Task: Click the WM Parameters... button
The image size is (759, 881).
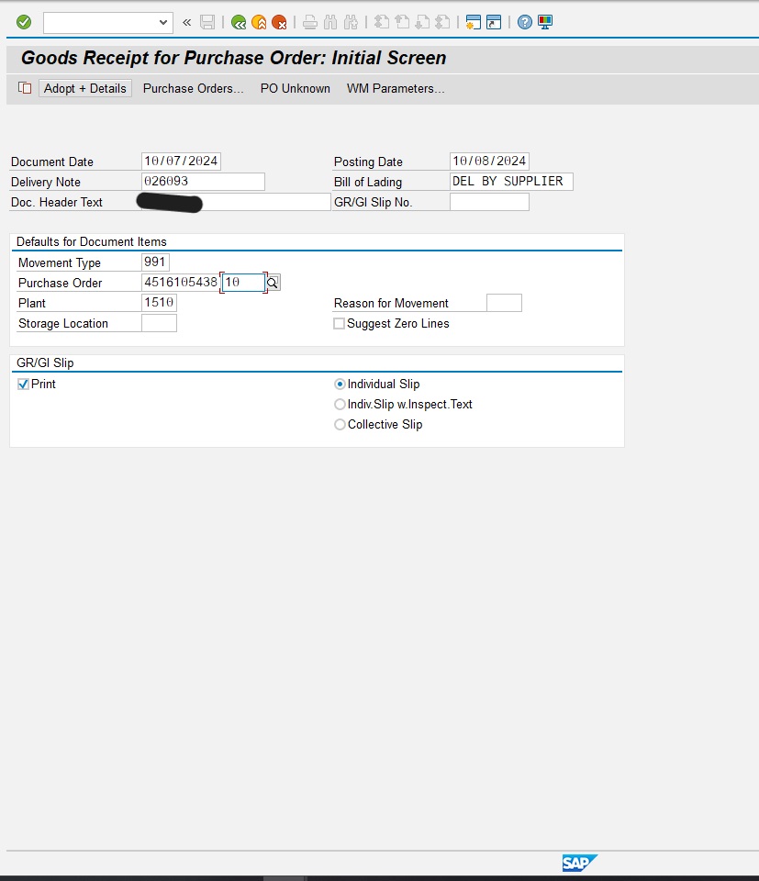Action: click(396, 89)
